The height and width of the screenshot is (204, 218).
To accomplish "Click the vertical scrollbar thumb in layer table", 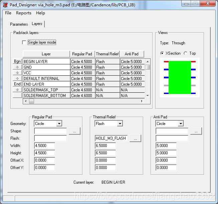I will coord(148,67).
